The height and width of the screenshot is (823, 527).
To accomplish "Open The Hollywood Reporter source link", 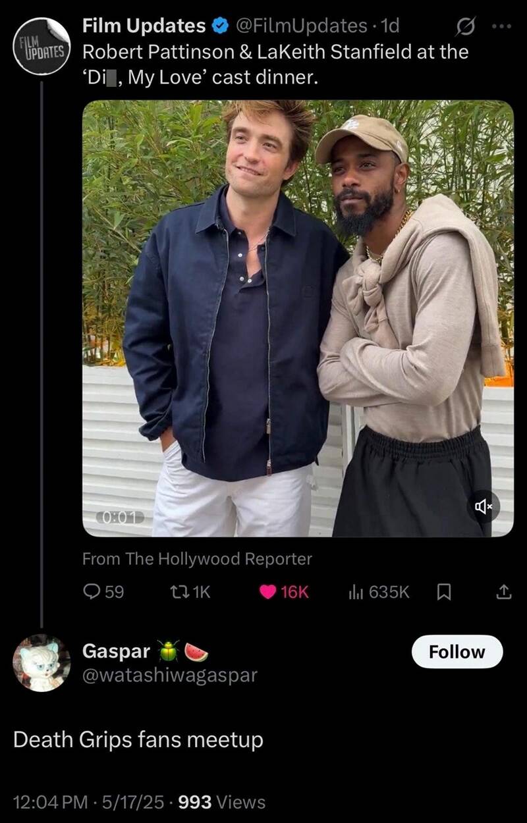I will [x=197, y=559].
